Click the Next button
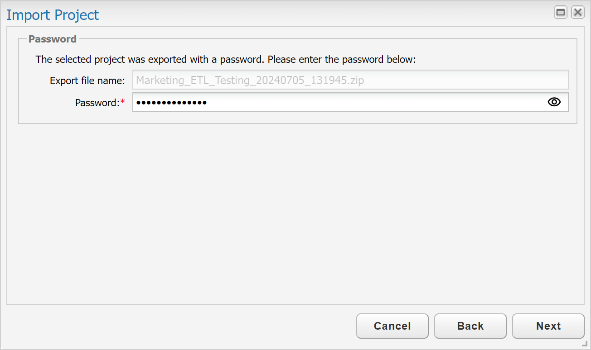 548,326
